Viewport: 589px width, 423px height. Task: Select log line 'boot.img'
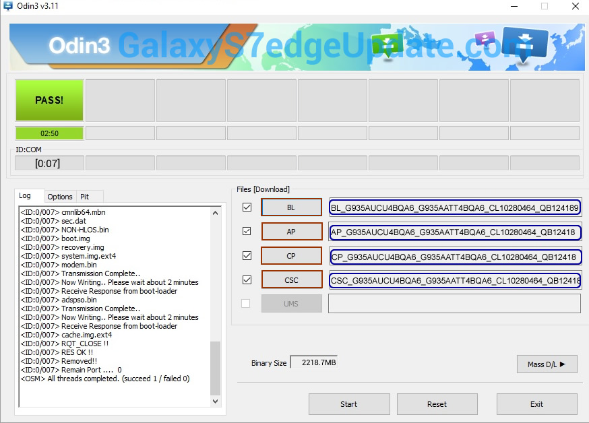(55, 238)
